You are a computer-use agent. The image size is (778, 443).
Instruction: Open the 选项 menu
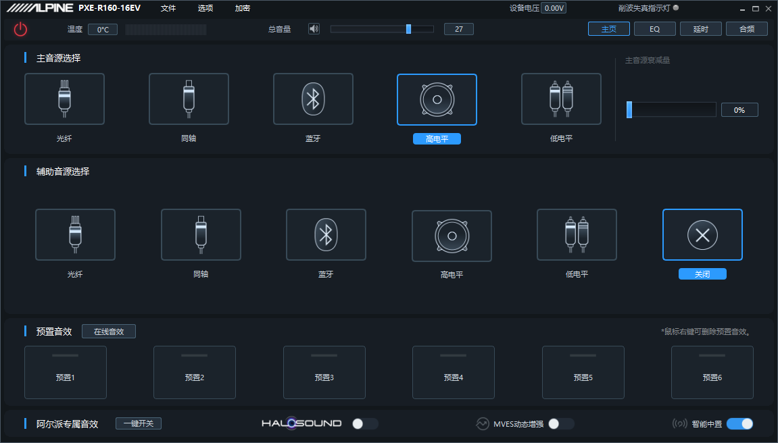205,8
